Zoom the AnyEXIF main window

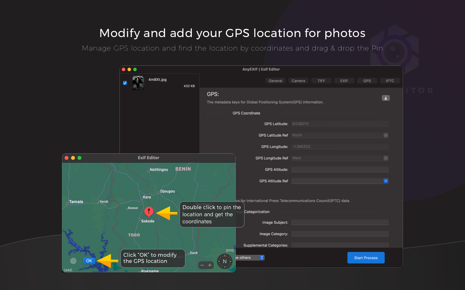point(135,69)
